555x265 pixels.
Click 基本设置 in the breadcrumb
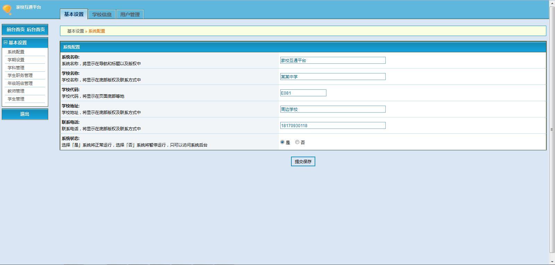[76, 31]
